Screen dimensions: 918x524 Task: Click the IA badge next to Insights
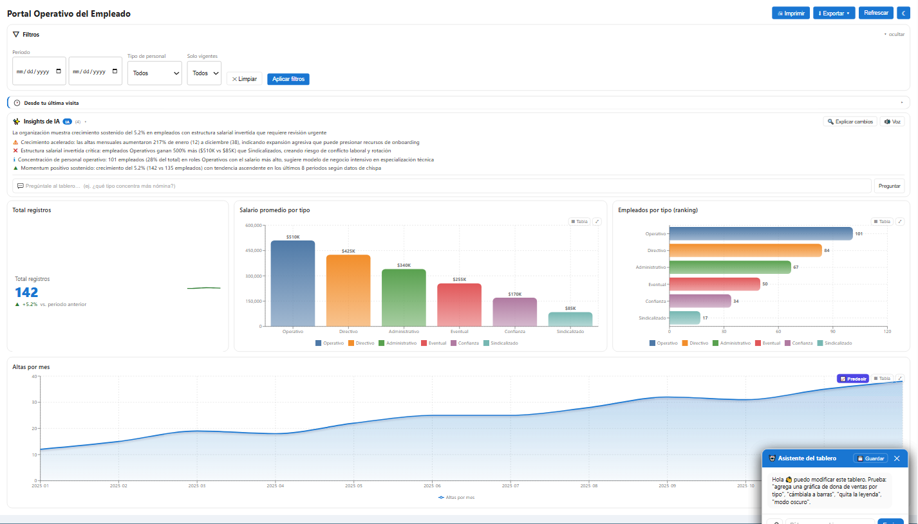67,122
